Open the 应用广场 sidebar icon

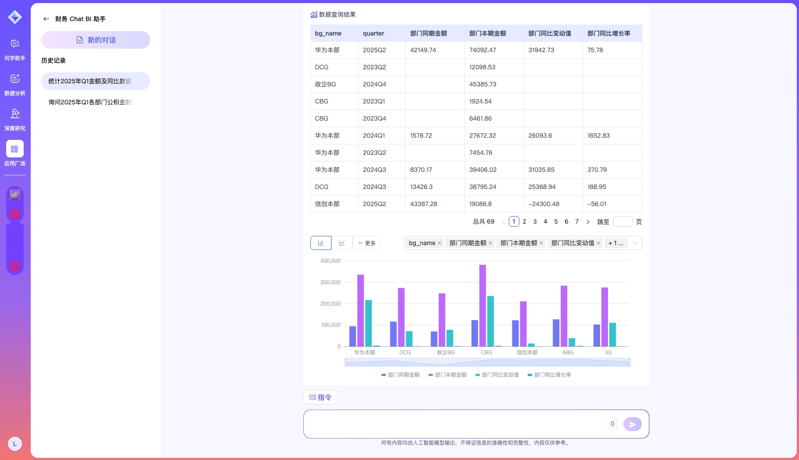pyautogui.click(x=15, y=149)
